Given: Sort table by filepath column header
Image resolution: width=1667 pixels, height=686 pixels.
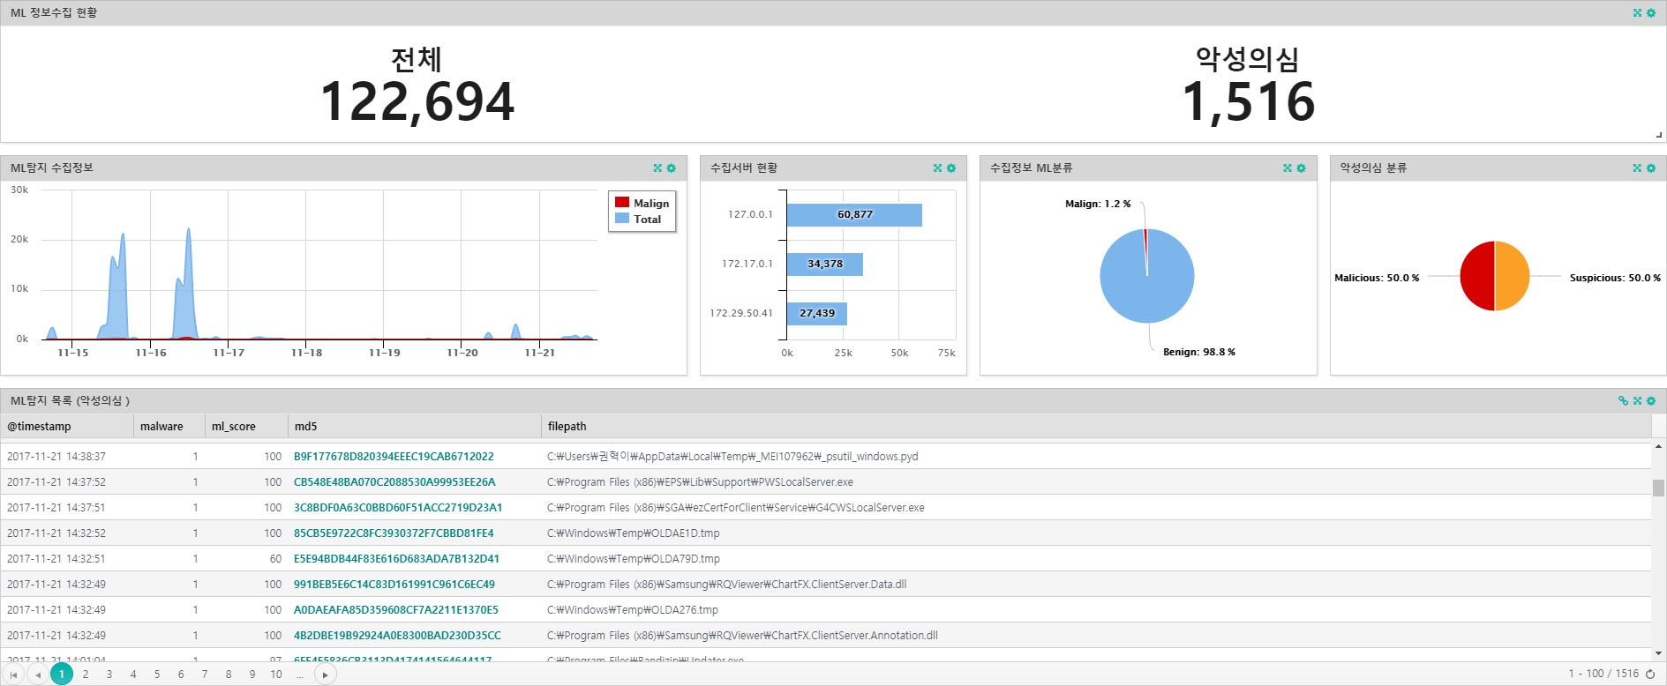Looking at the screenshot, I should [567, 427].
